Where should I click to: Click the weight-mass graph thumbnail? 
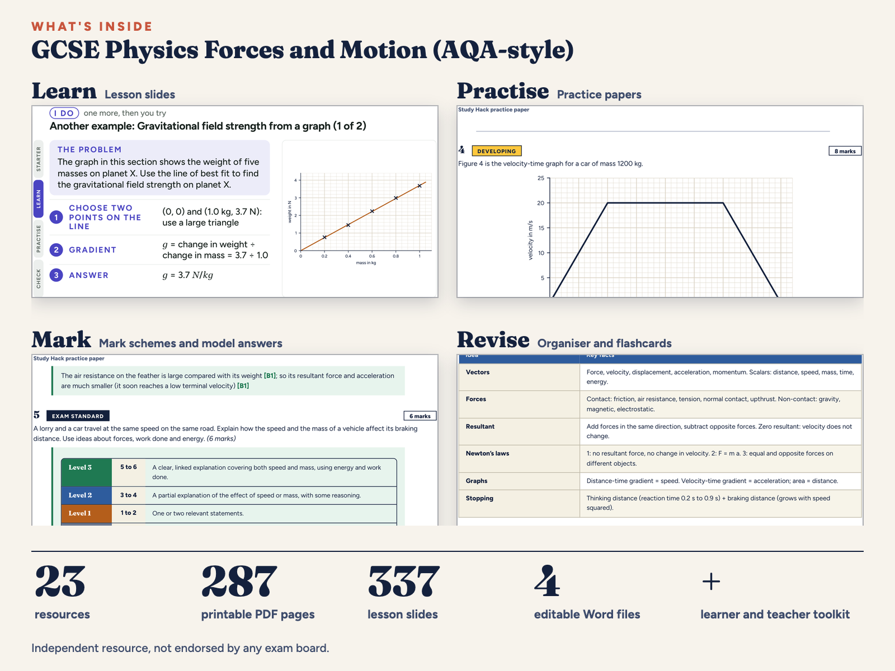(x=360, y=219)
